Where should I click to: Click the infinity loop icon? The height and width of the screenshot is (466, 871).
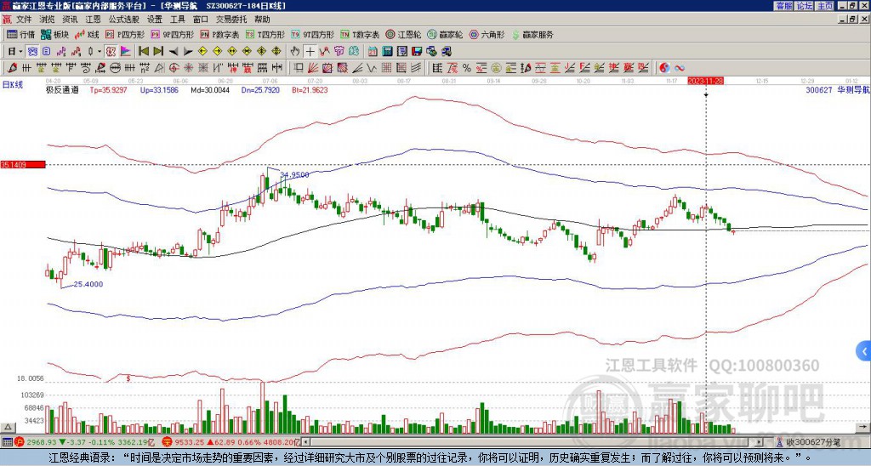(x=679, y=68)
